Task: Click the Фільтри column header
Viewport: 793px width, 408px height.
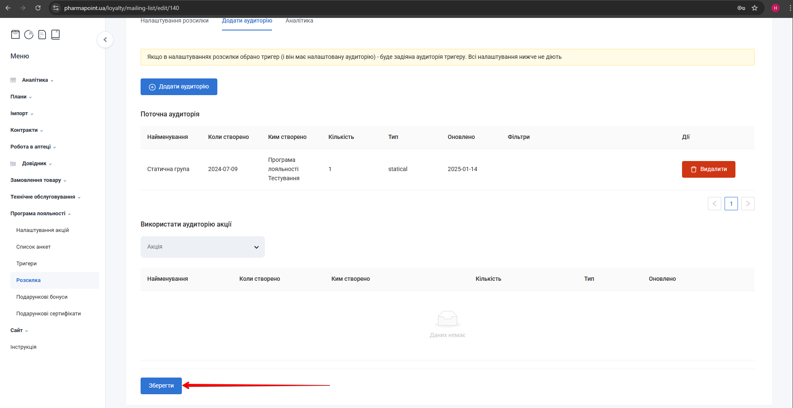Action: [x=519, y=137]
